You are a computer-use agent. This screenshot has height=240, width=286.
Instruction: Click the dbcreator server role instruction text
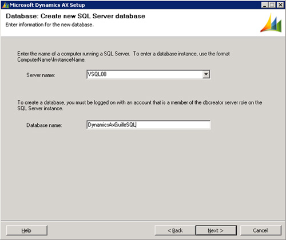140,105
